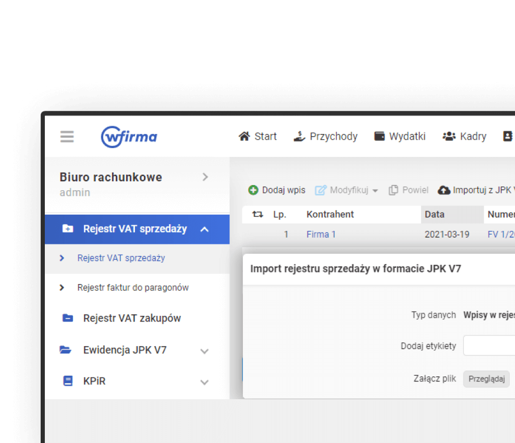Click the green plus icon on Dodaj wpis
This screenshot has height=443, width=515.
[x=253, y=190]
